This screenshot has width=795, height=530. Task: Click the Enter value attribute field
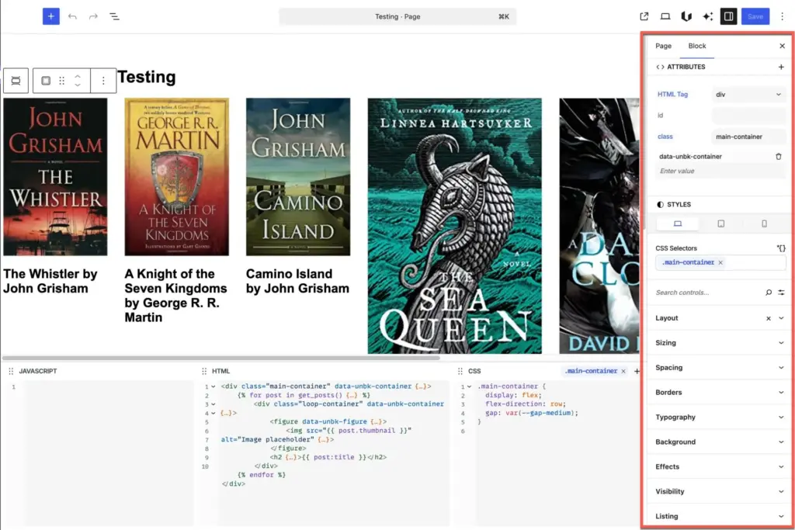720,171
